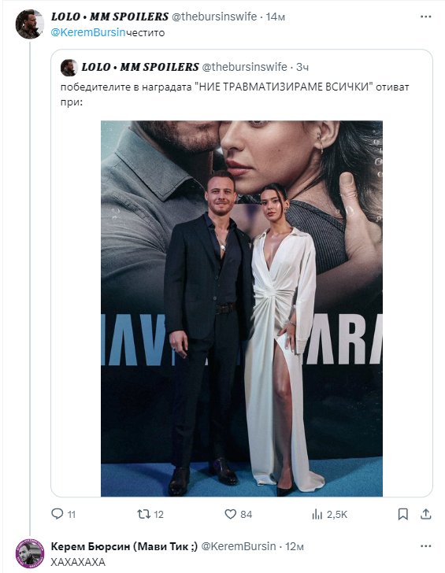Click the reply speech bubble icon
The image size is (445, 573).
coord(57,514)
